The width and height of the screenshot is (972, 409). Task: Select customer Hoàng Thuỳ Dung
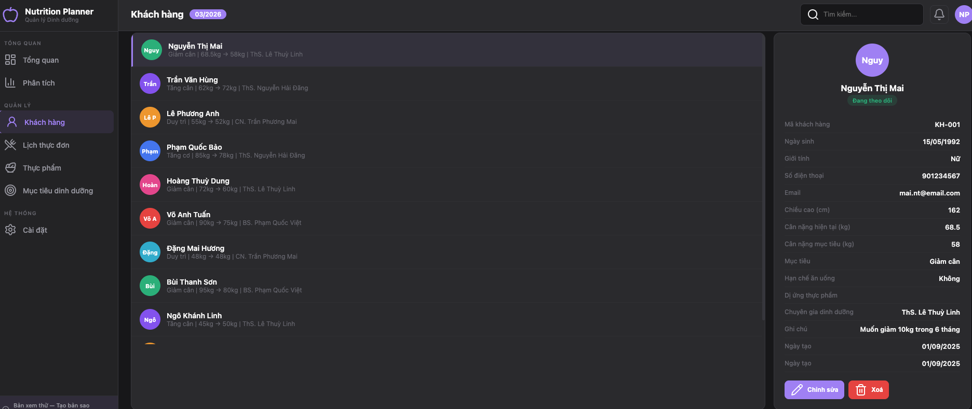447,185
